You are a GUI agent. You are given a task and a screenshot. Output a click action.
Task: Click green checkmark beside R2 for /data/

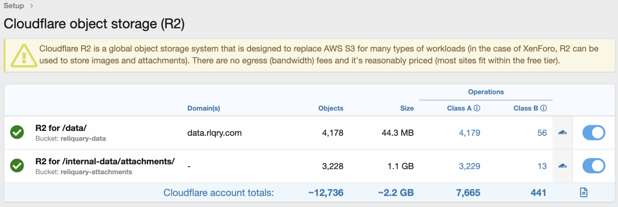coord(17,132)
